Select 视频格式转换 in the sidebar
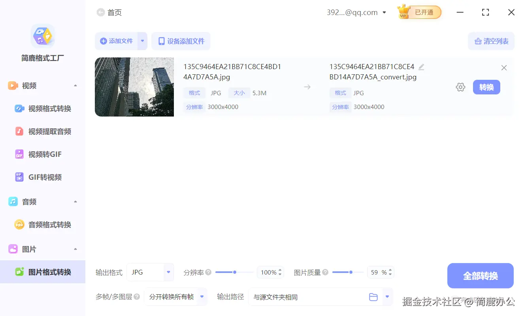Screen dimensions: 524x316 click(x=43, y=109)
